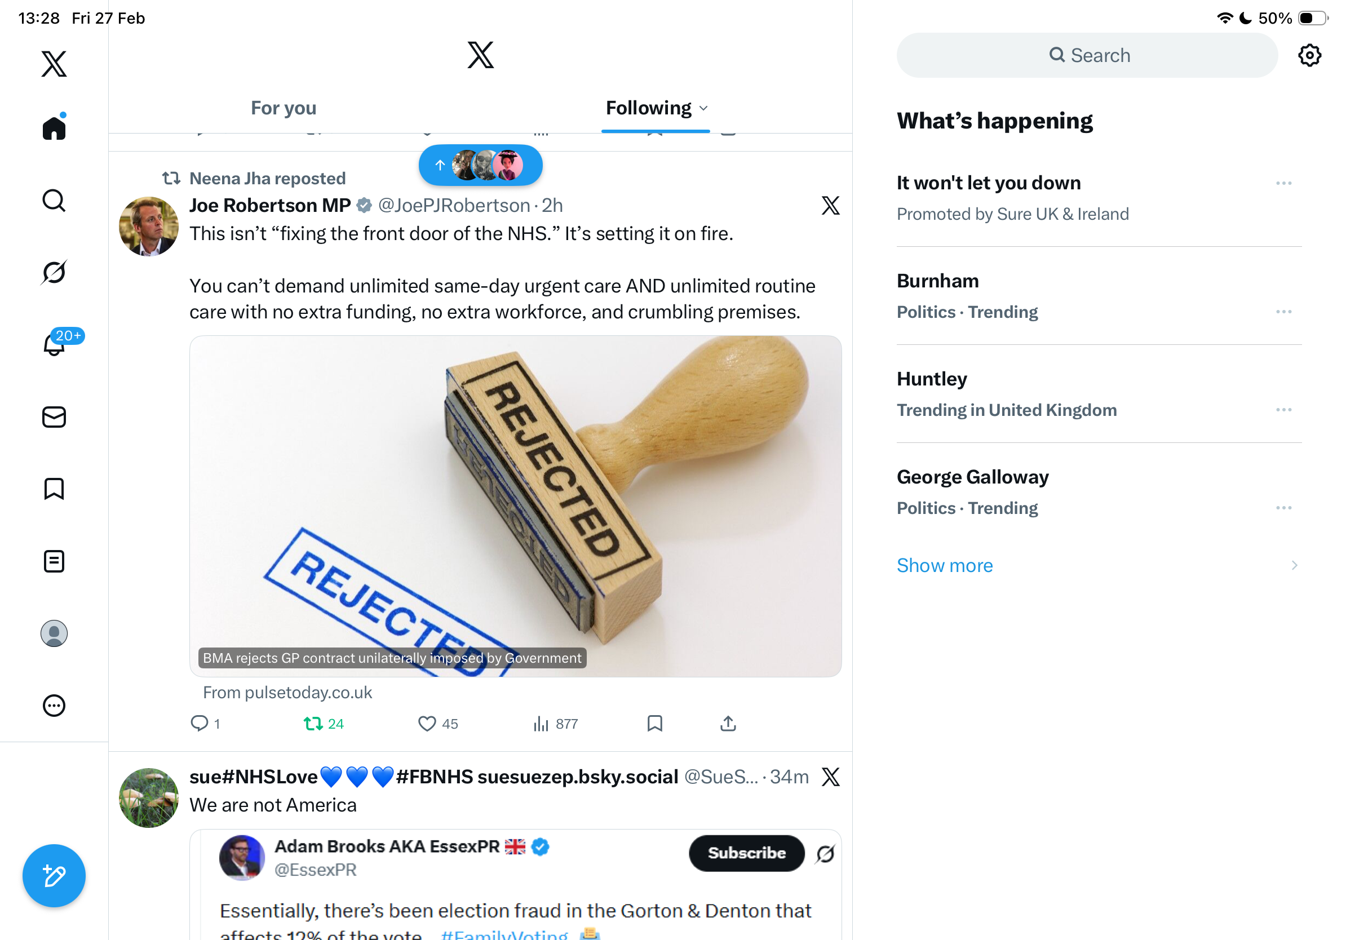Viewport: 1346px width, 940px height.
Task: Open more options for Burnham trend
Action: coord(1283,312)
